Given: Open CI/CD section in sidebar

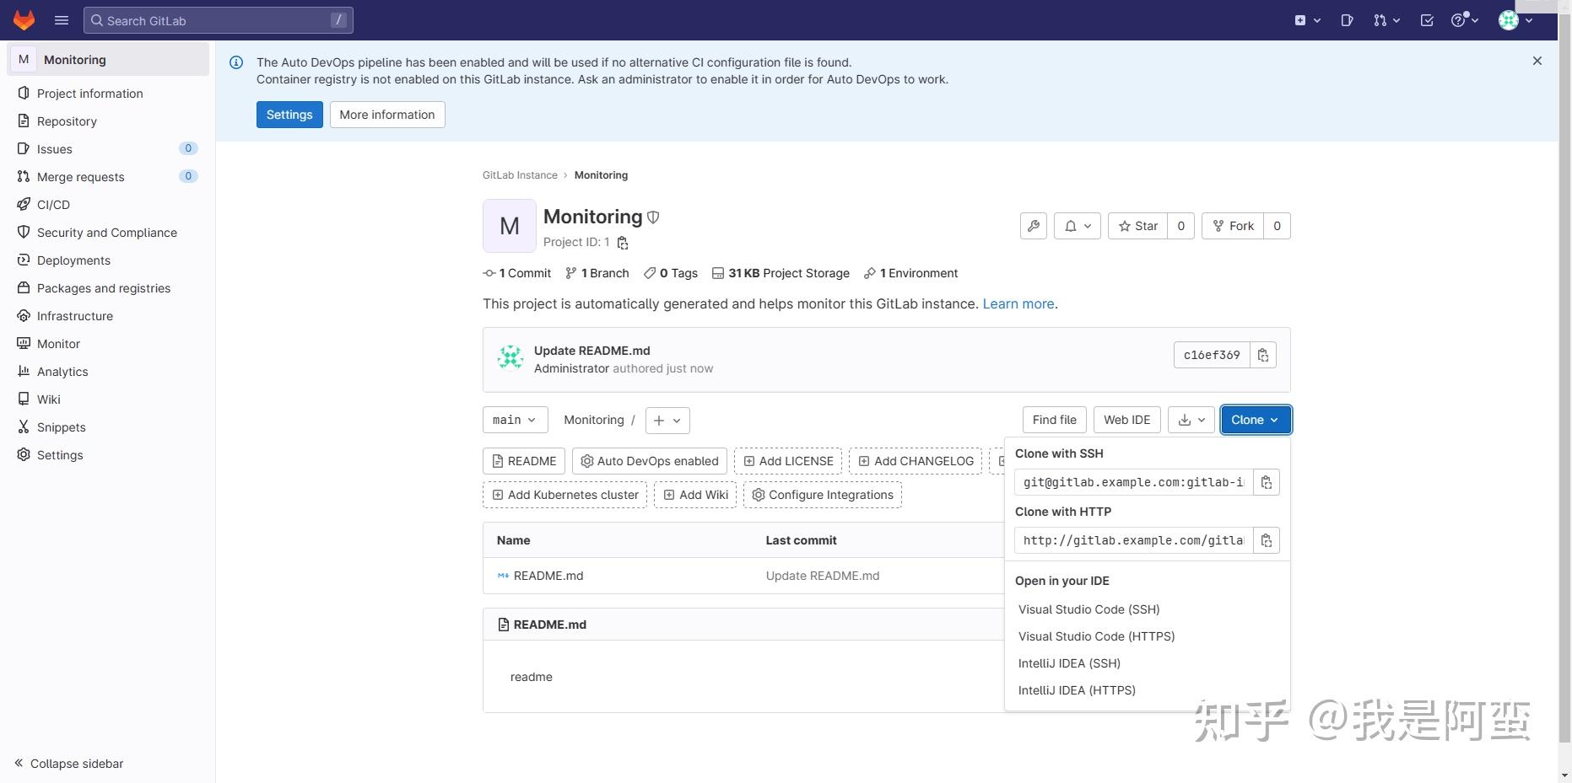Looking at the screenshot, I should coord(53,204).
